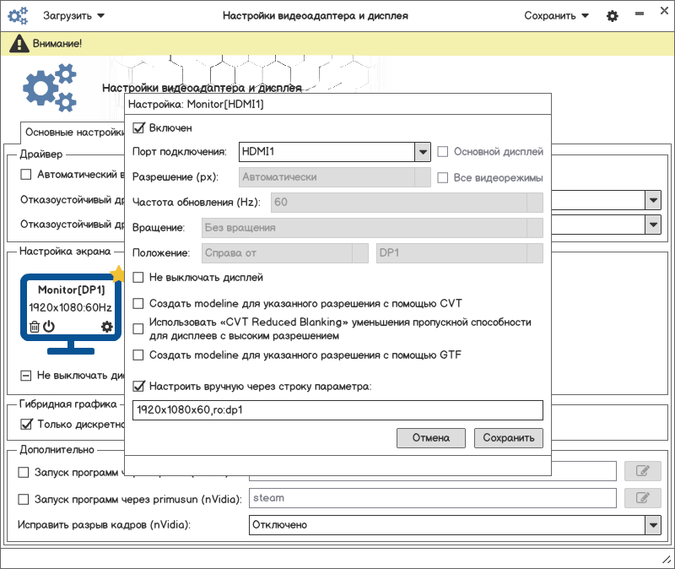Click the warning triangle icon

[x=19, y=44]
